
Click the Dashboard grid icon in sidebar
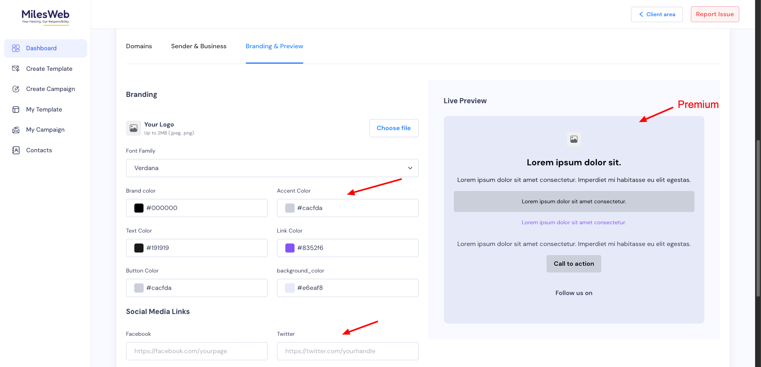coord(16,48)
